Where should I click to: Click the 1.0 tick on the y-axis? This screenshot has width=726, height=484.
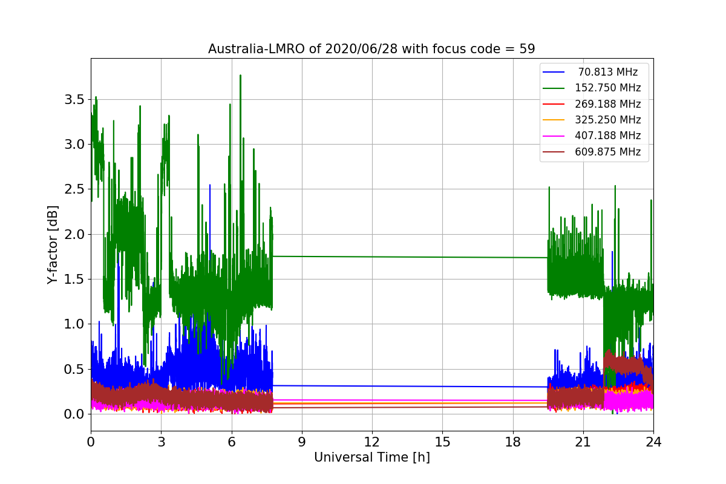pos(74,324)
